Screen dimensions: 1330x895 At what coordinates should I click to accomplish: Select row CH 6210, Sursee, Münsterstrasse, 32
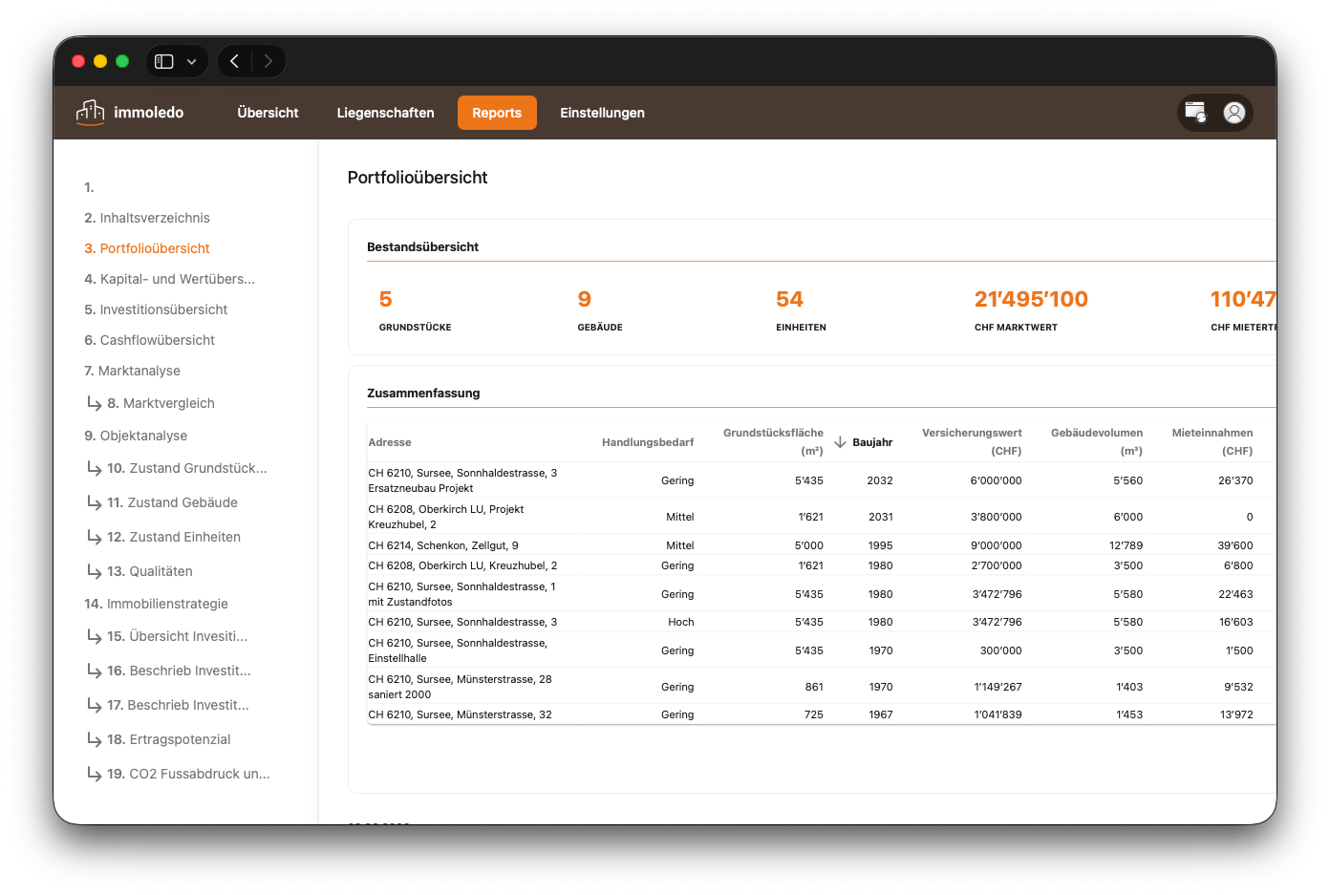822,714
